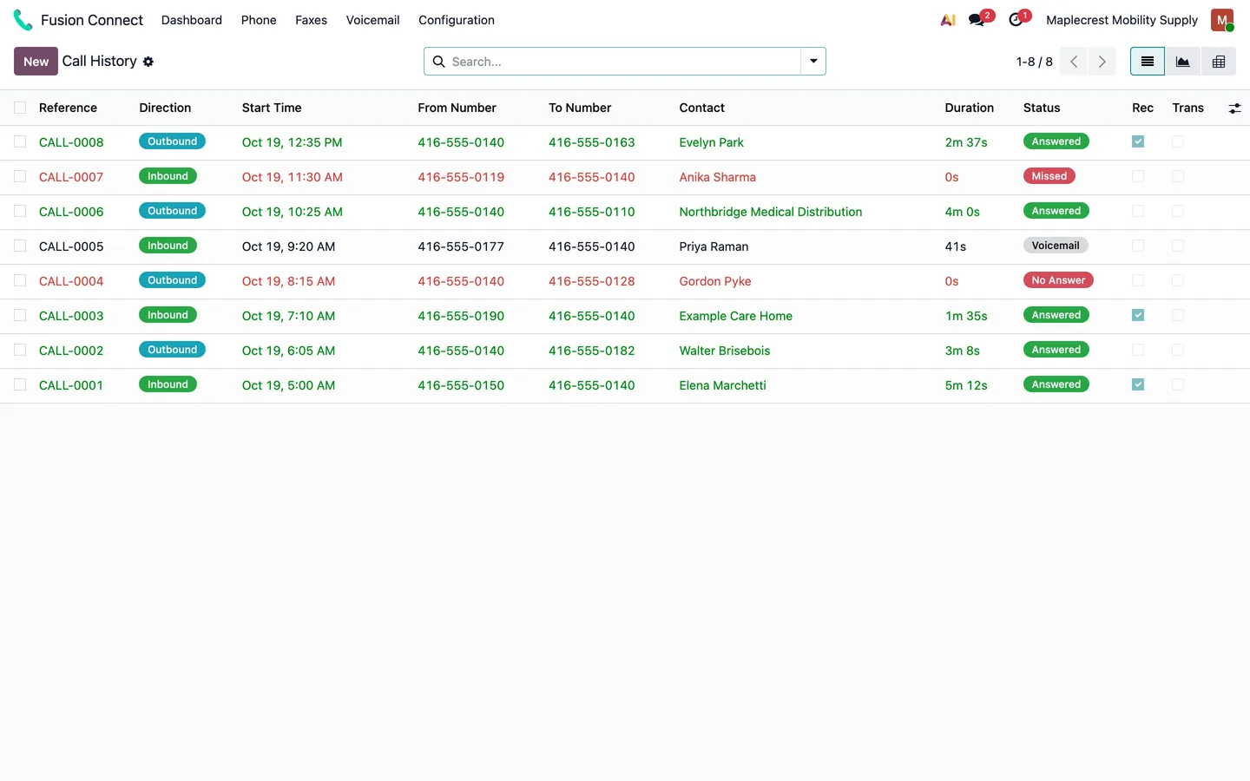The image size is (1250, 781).
Task: Click the 1-8 / 8 pager counter
Action: coord(1034,62)
